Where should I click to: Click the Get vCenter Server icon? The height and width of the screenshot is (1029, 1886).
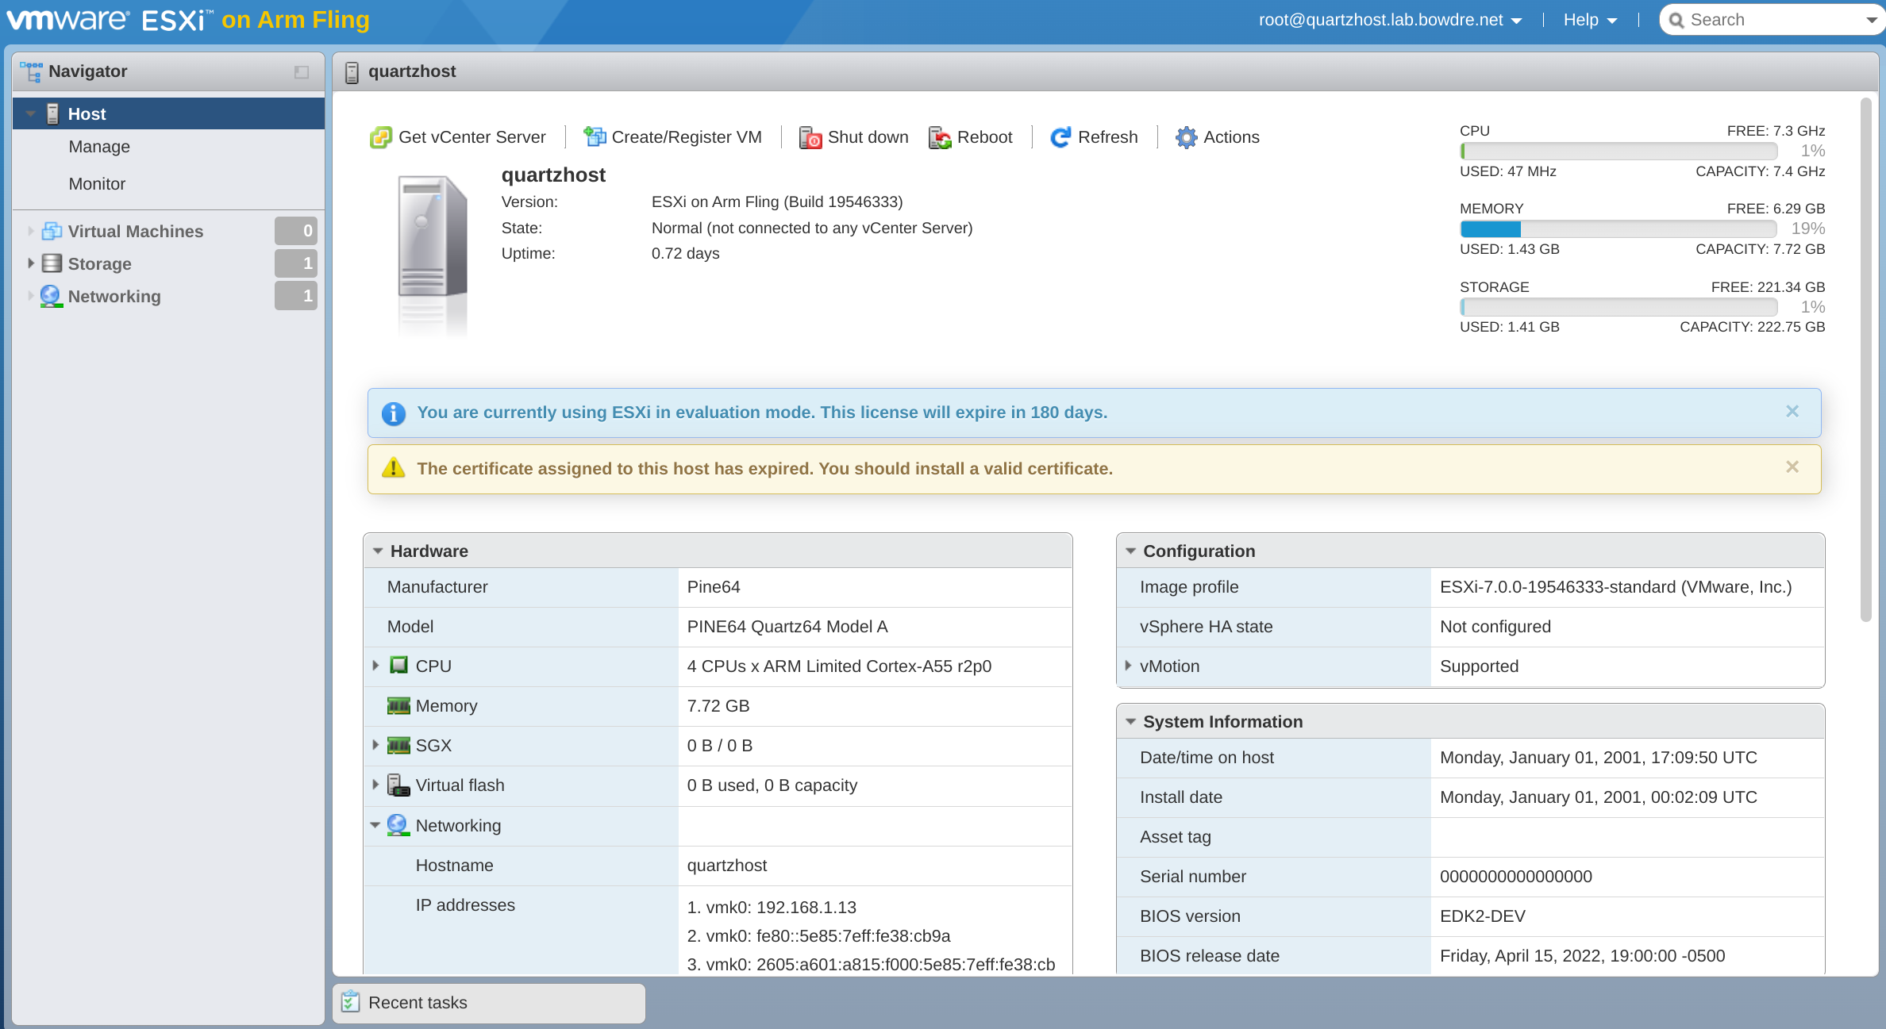tap(381, 137)
